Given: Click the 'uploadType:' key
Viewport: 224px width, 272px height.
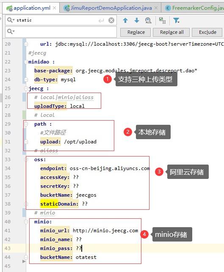Looking at the screenshot, I should tap(50, 106).
